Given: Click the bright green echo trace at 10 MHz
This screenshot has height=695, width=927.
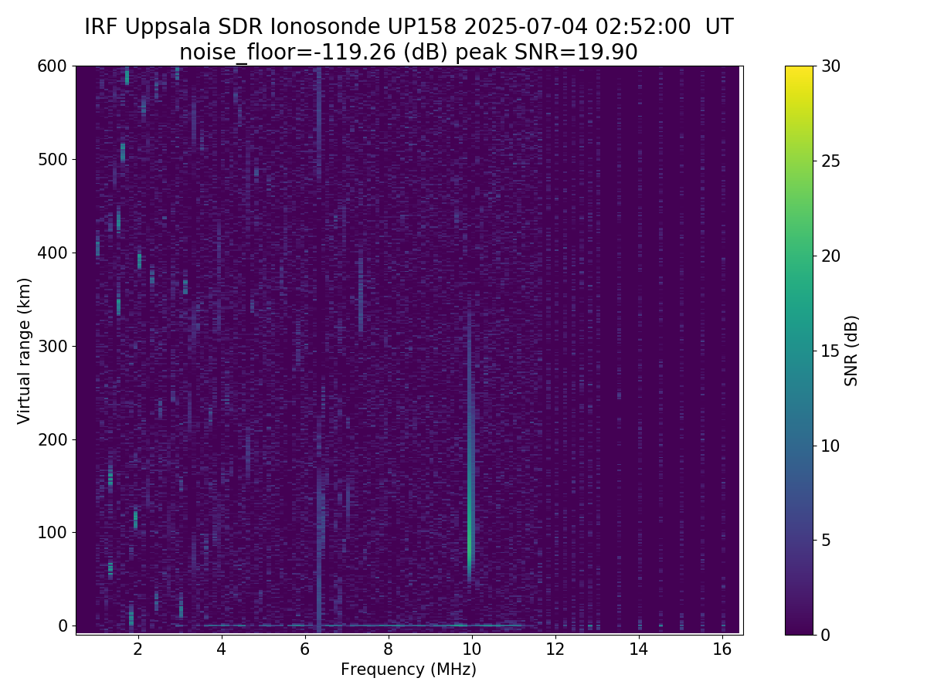Looking at the screenshot, I should click(x=470, y=533).
